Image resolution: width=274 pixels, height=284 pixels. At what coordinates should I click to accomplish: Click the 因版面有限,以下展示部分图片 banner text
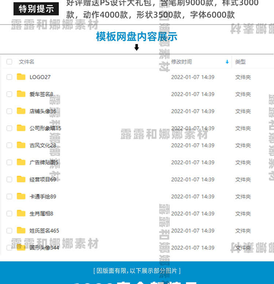137,271
